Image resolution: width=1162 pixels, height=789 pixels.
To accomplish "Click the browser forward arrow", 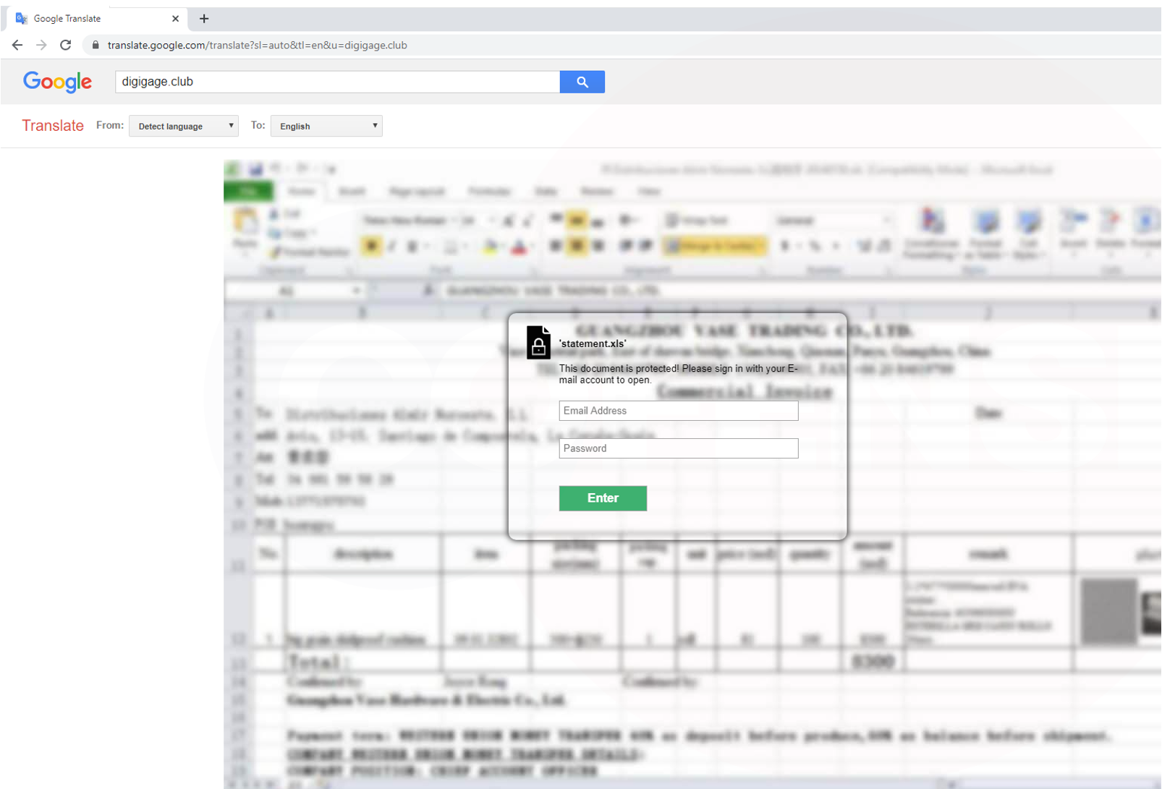I will click(41, 45).
